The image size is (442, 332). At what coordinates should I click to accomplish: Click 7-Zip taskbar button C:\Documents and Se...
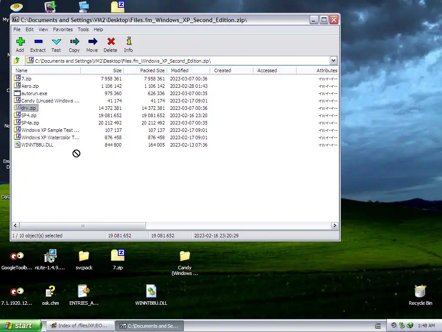click(150, 326)
